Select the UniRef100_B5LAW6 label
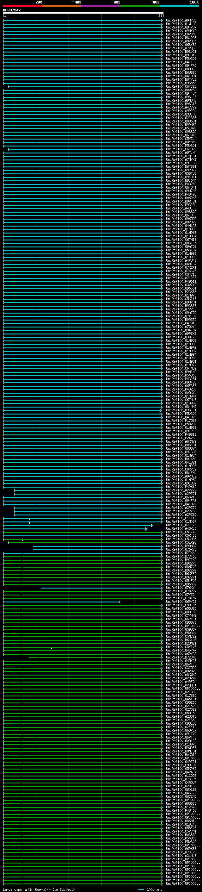 (181, 128)
